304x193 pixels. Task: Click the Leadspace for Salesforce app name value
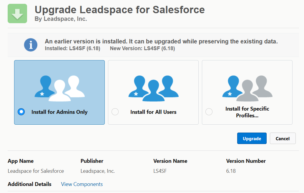tap(36, 171)
